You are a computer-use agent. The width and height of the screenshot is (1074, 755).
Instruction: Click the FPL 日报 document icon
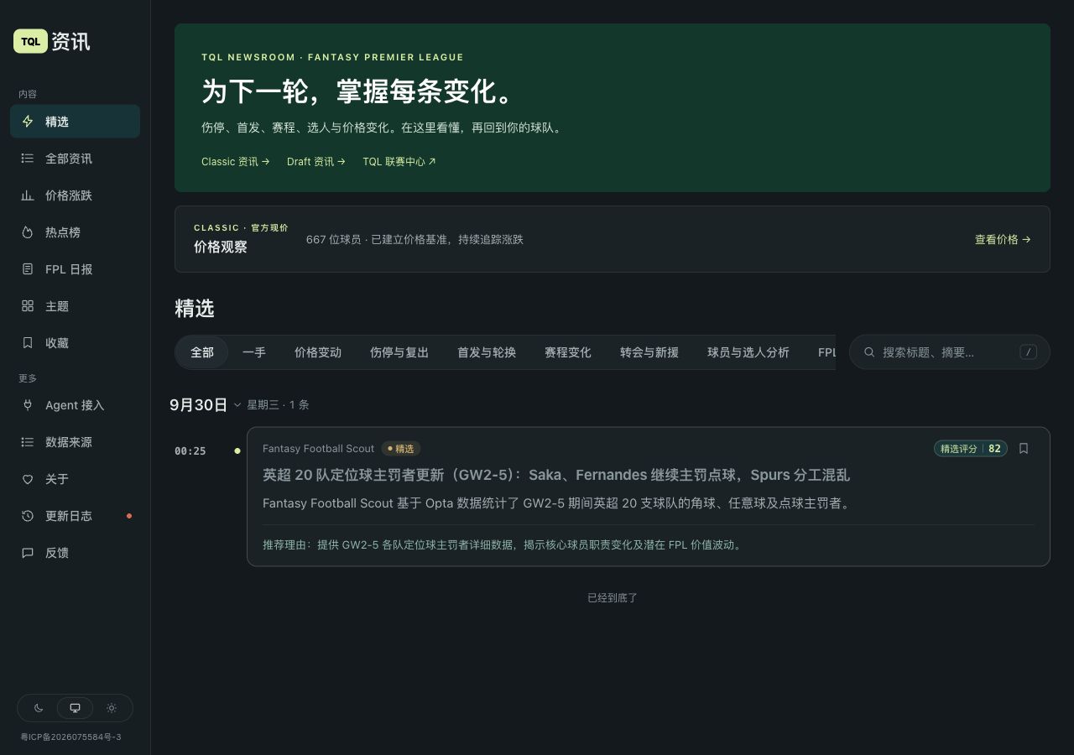[x=28, y=269]
